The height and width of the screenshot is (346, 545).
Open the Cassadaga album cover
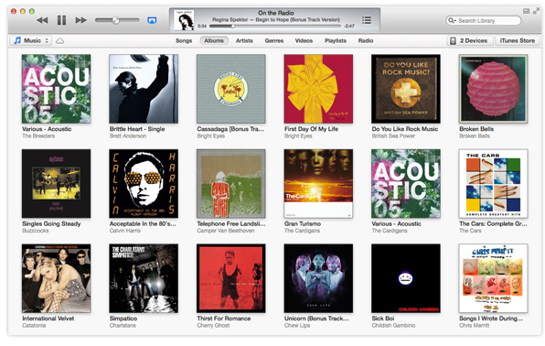(231, 89)
